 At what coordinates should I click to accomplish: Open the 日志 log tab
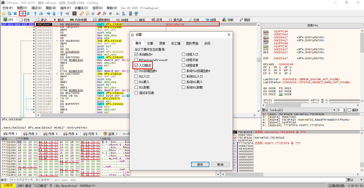(24, 20)
